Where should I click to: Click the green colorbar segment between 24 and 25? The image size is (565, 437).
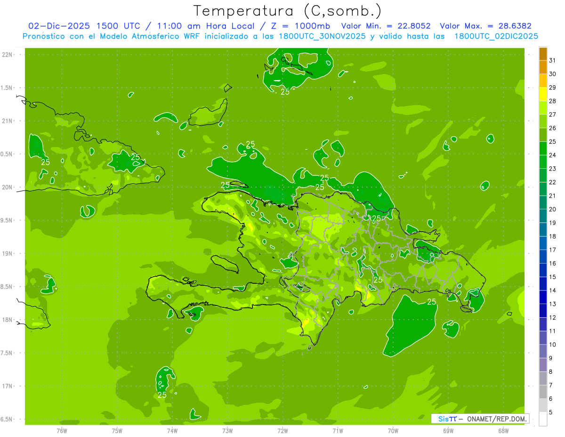[x=543, y=148]
